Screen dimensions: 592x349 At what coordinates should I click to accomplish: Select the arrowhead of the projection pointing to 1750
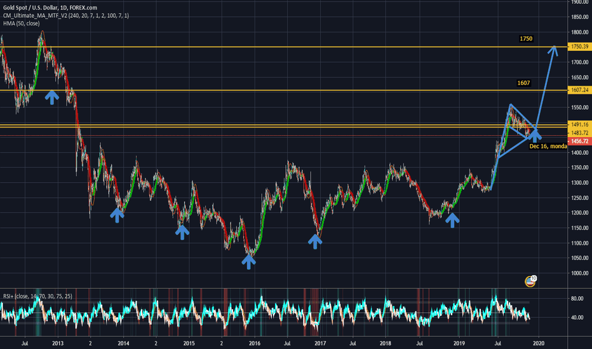coord(555,51)
